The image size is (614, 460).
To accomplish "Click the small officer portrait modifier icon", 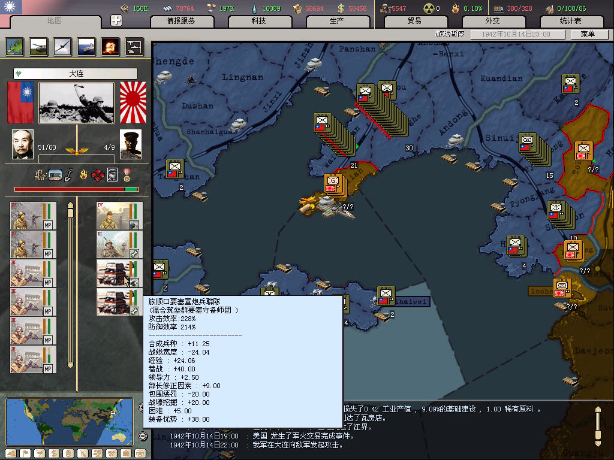I will pyautogui.click(x=112, y=175).
